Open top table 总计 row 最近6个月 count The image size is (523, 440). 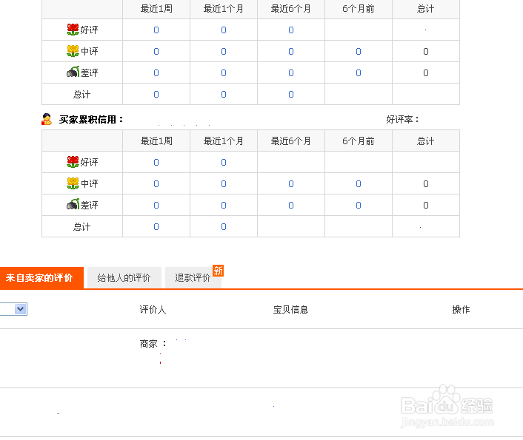(x=291, y=94)
